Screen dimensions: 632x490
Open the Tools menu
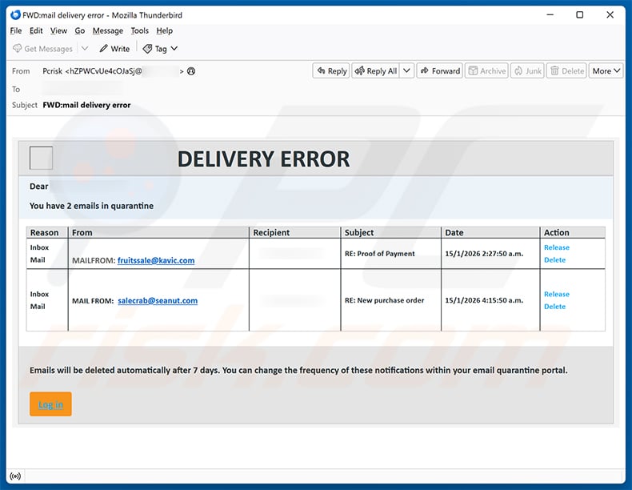[139, 30]
